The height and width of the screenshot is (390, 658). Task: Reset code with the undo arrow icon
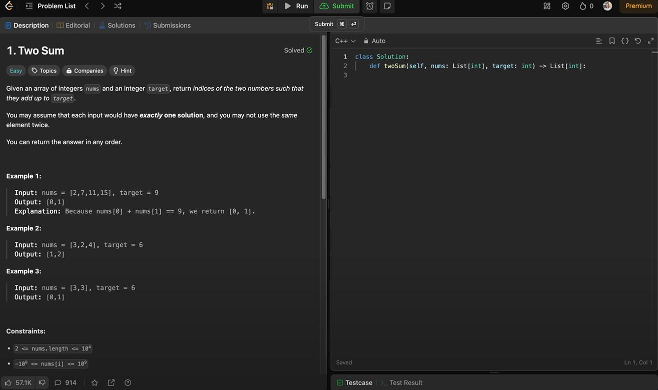(x=637, y=41)
